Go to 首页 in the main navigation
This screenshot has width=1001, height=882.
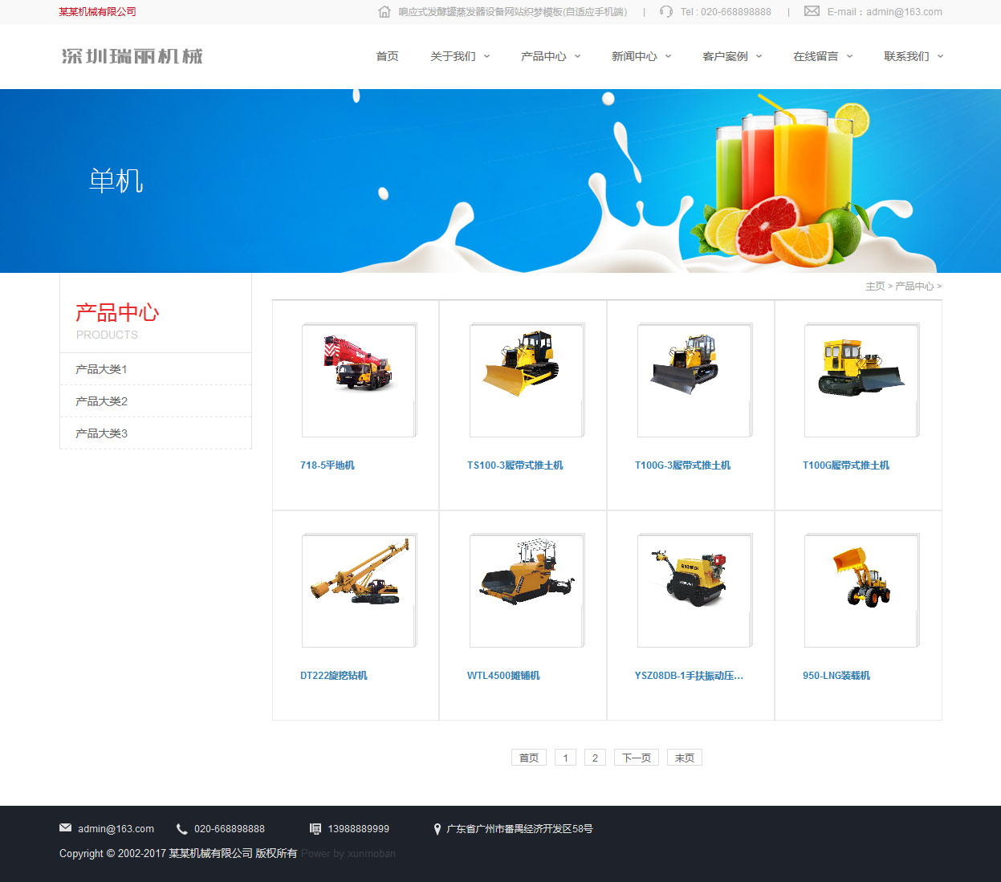point(387,56)
